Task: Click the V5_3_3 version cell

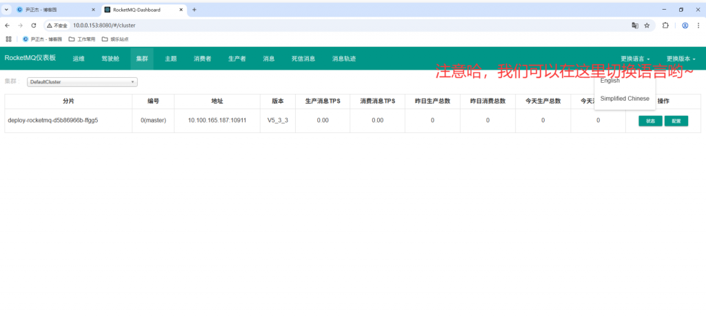Action: click(278, 120)
